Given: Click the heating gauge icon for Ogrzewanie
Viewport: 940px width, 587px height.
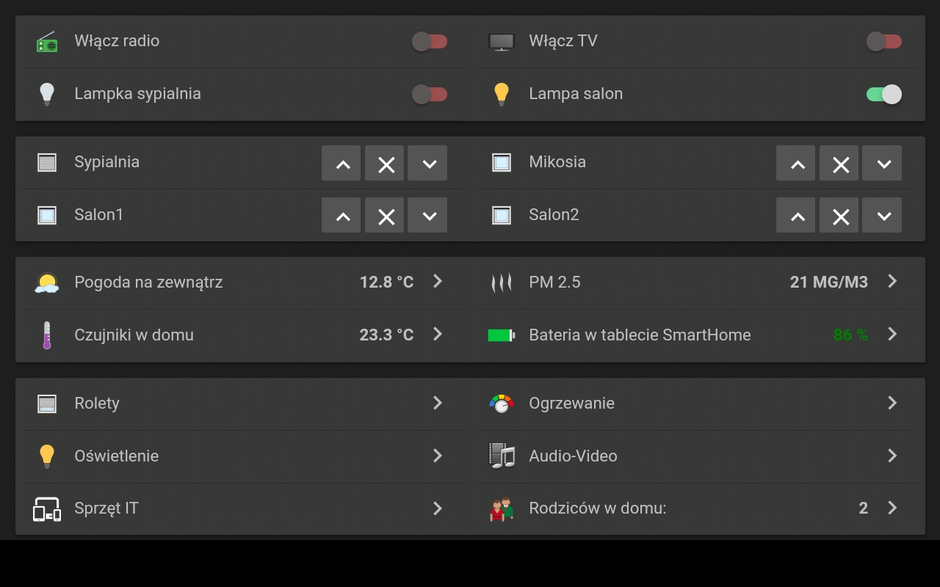Looking at the screenshot, I should click(x=502, y=404).
